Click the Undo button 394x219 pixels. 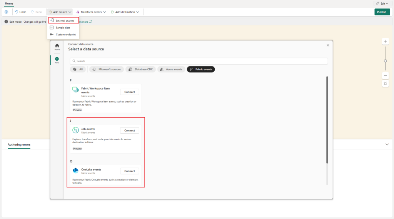coord(20,12)
